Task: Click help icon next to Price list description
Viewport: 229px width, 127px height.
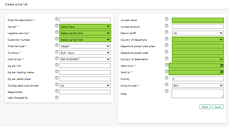Action: (x=57, y=19)
